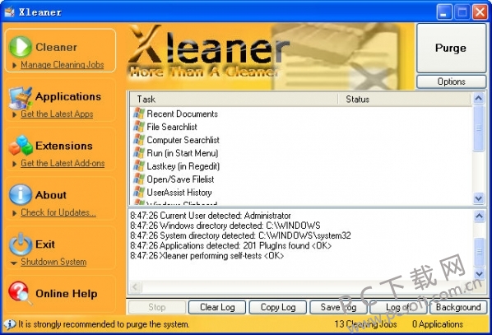Open Get the Latest Add-ons link

63,163
